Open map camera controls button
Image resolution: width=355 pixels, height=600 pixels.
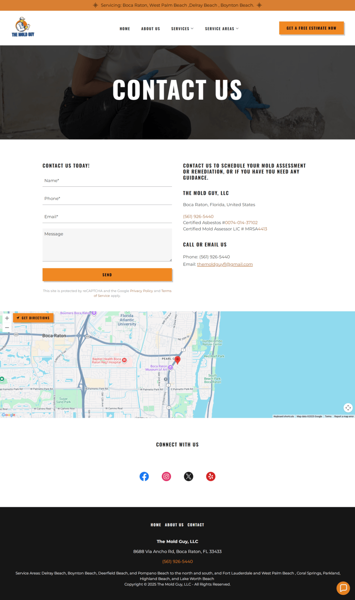point(348,407)
